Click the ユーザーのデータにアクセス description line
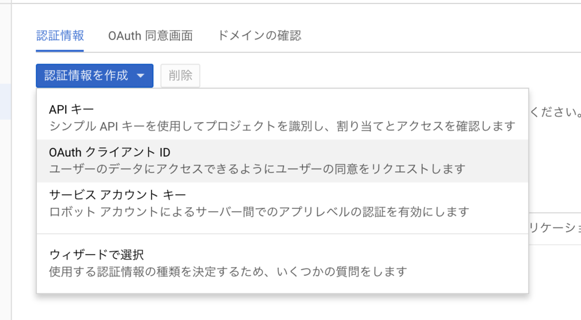 tap(257, 169)
